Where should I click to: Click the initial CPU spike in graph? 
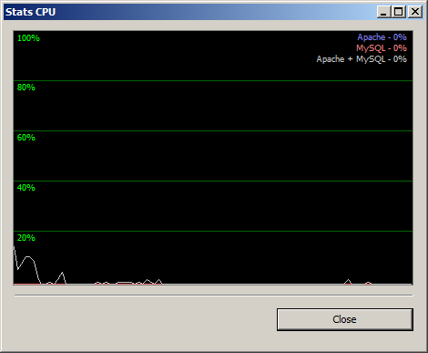tap(25, 264)
